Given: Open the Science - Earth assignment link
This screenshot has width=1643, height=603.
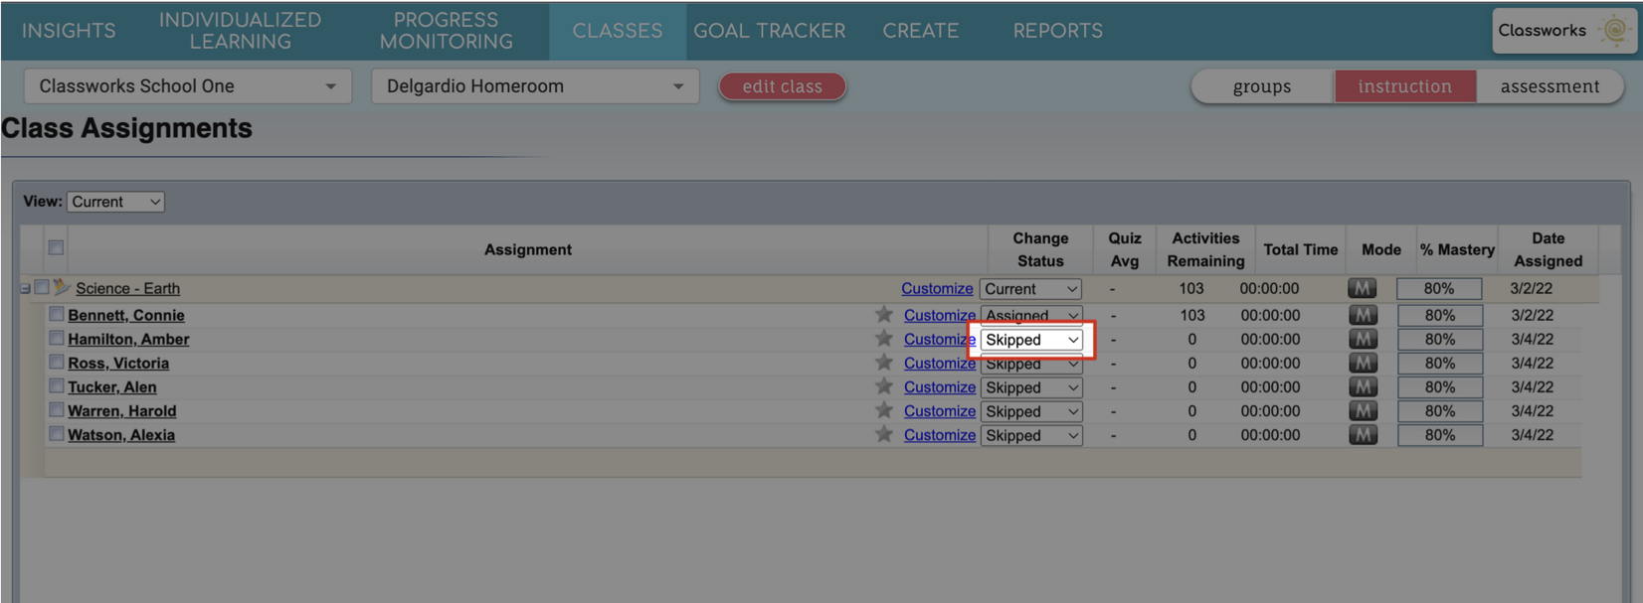Looking at the screenshot, I should point(128,288).
